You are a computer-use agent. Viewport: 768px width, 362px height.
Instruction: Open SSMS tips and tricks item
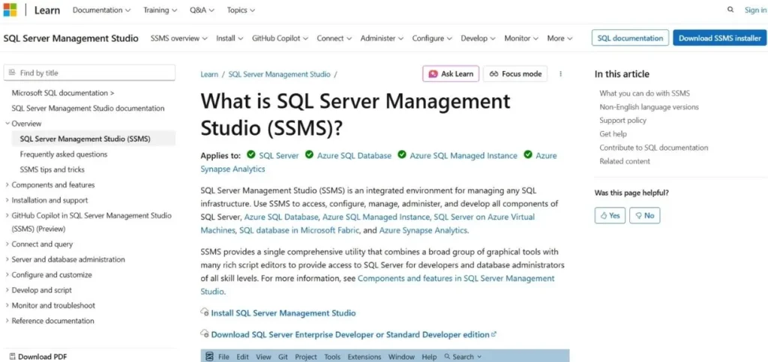(52, 169)
